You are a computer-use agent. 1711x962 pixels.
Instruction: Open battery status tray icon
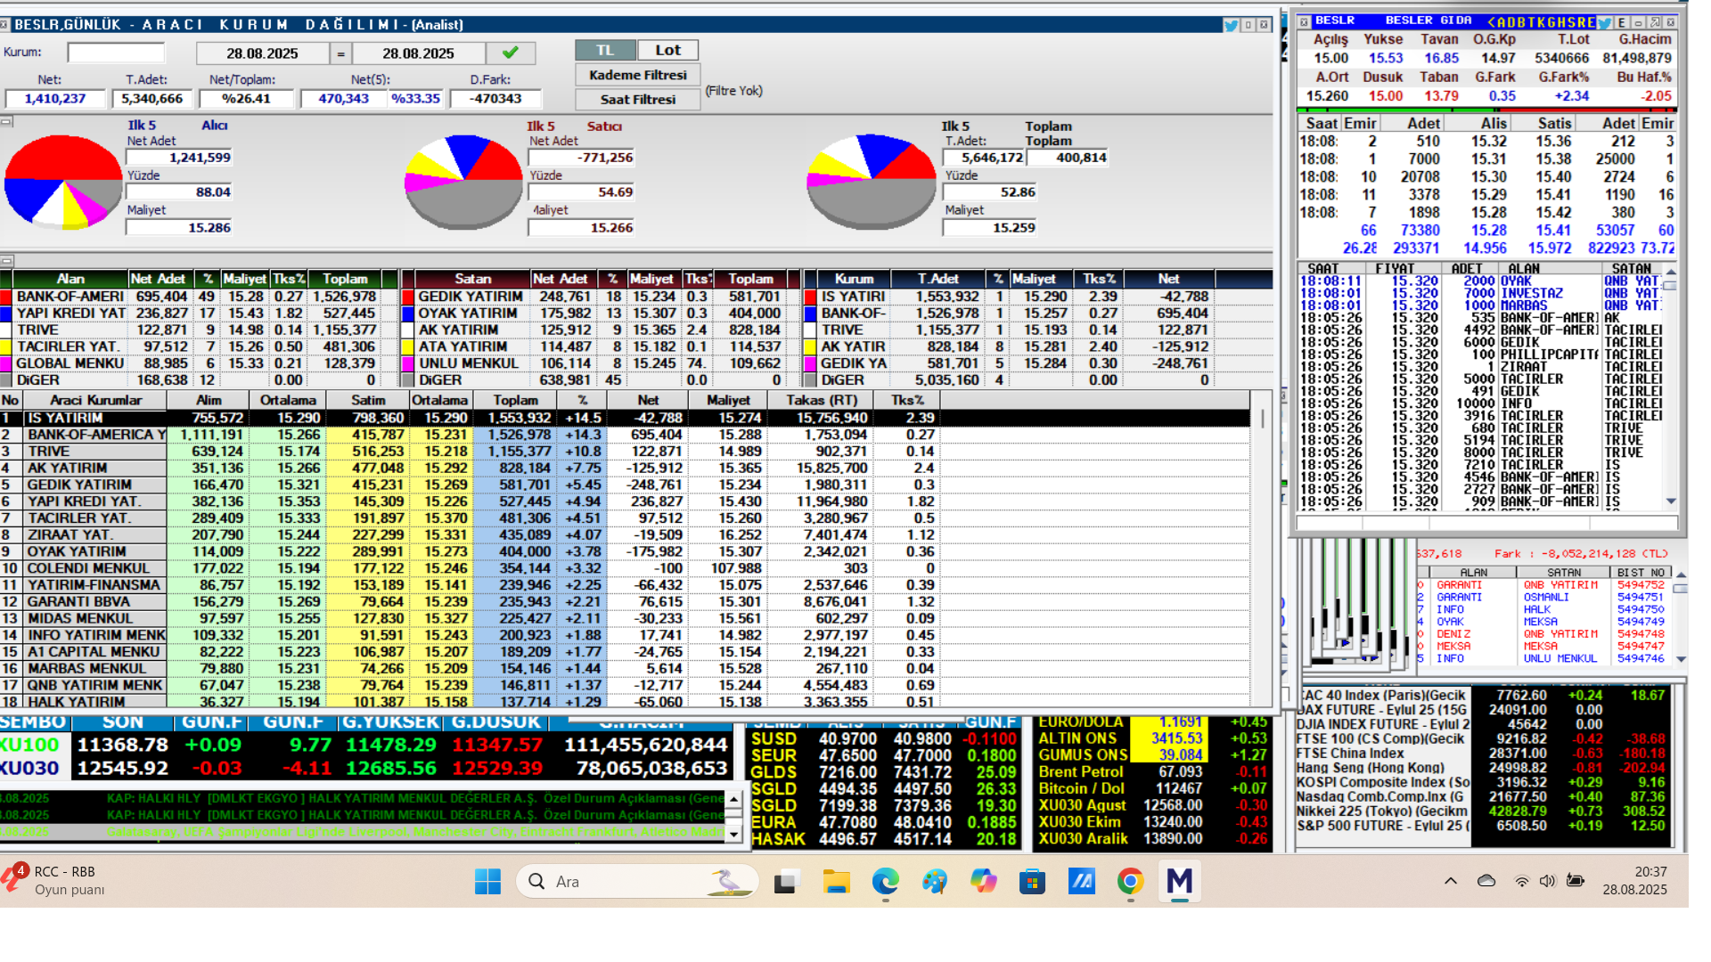point(1575,881)
